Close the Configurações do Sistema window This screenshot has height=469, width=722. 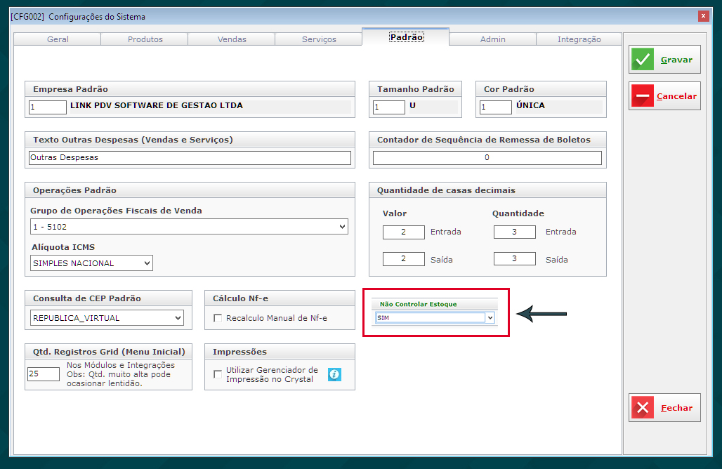pos(703,16)
